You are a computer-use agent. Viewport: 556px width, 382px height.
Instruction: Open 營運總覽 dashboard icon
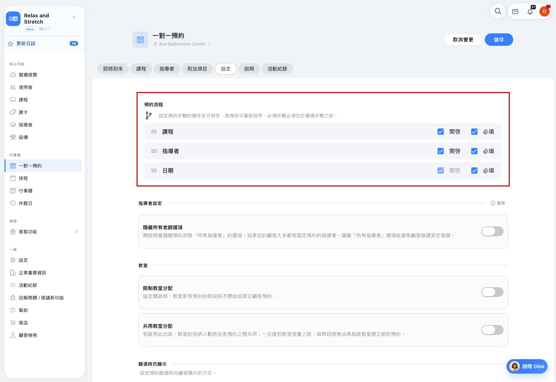tap(13, 75)
